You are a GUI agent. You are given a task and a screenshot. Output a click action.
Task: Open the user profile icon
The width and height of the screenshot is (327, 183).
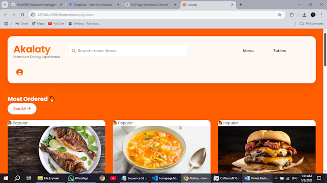click(20, 72)
